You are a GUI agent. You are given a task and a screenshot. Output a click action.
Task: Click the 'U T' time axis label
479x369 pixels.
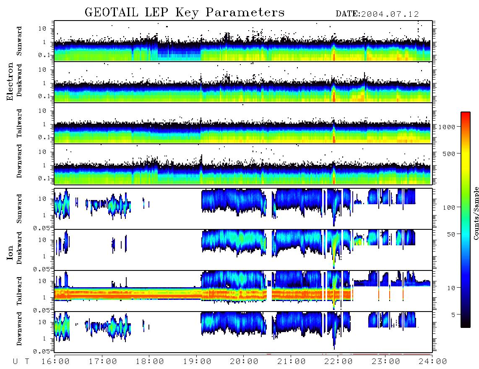pos(21,361)
